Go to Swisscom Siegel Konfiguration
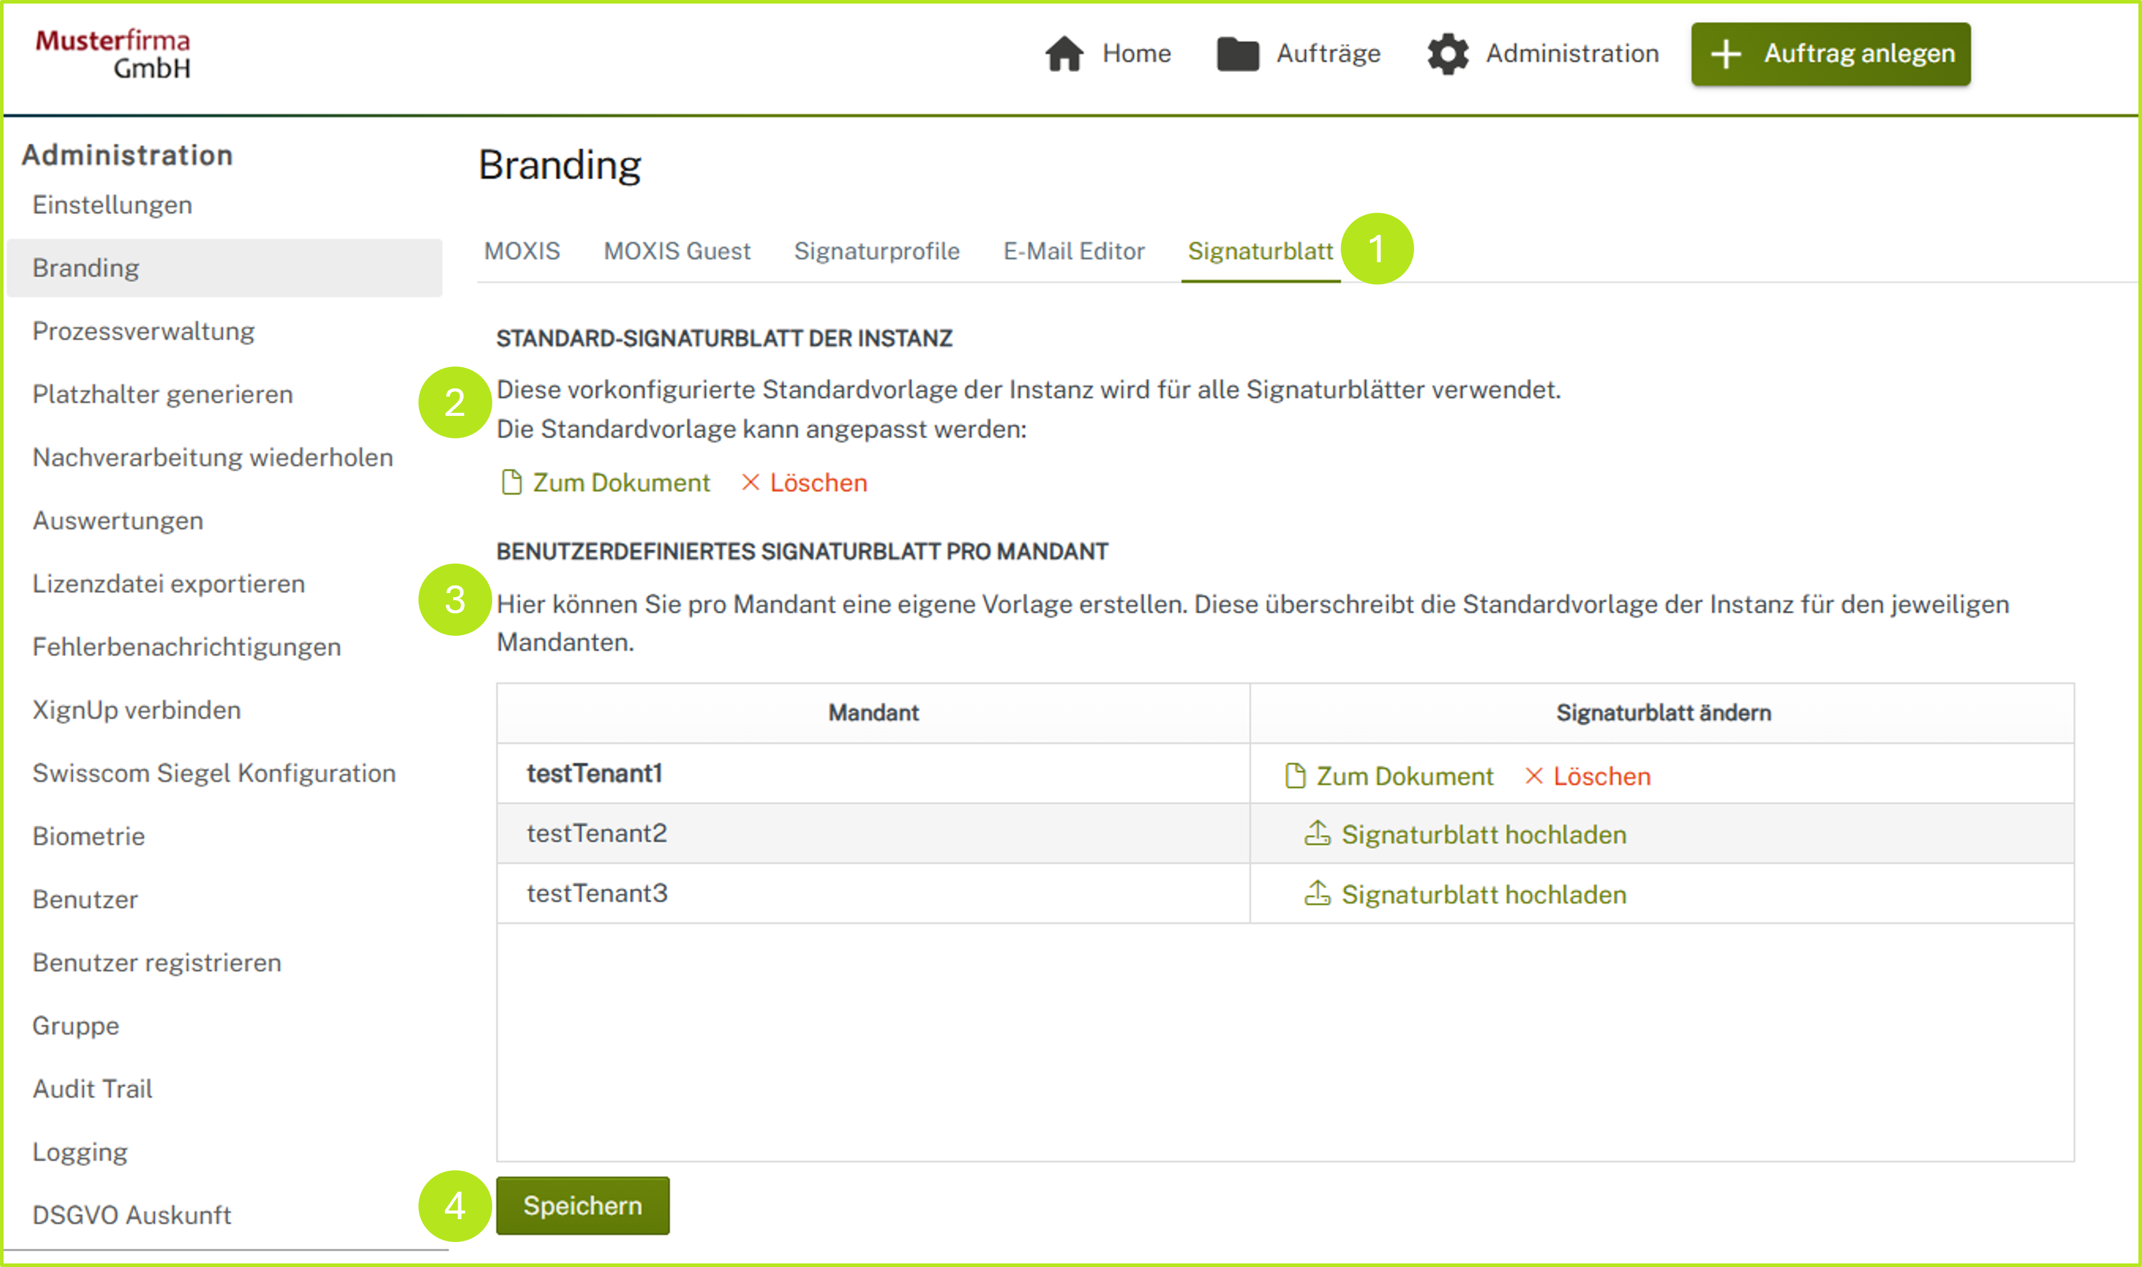The height and width of the screenshot is (1267, 2142). click(x=213, y=773)
